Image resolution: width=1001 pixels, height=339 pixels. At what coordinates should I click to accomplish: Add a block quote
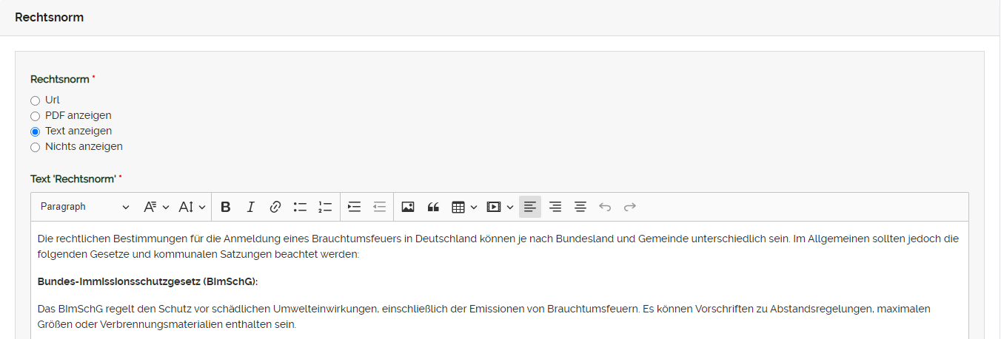(433, 207)
